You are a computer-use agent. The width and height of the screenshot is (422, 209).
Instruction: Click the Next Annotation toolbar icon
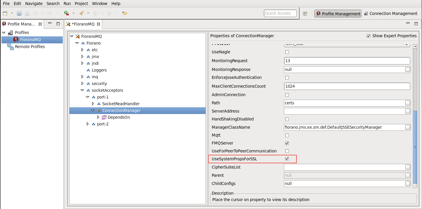pos(95,13)
